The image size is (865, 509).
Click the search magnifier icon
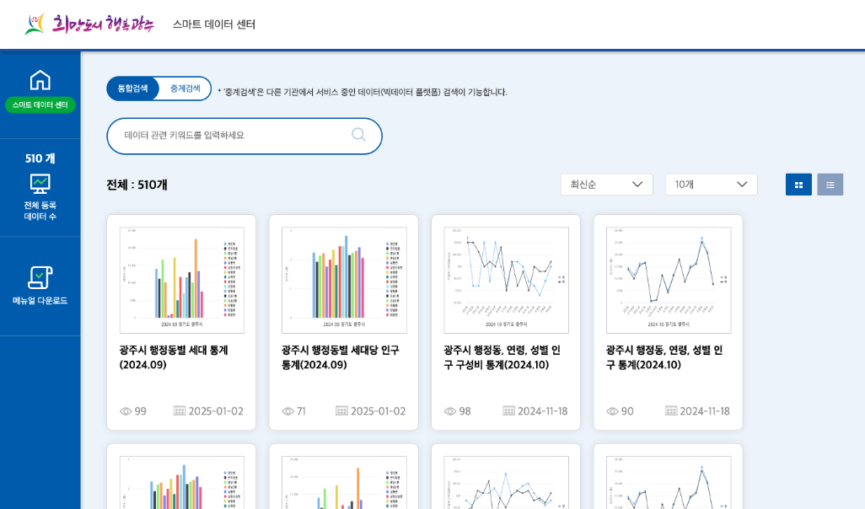[357, 135]
